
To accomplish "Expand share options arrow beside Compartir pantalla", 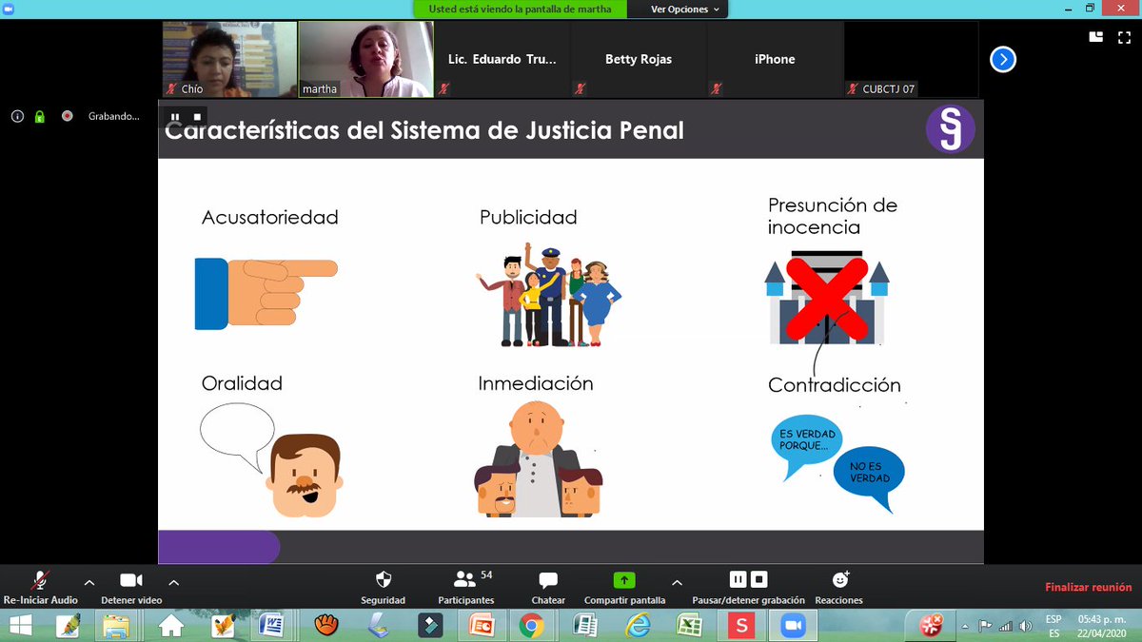I will (x=677, y=582).
